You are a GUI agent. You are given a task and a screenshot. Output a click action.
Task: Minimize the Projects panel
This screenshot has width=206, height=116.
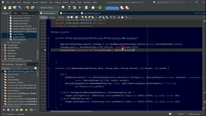(36, 14)
